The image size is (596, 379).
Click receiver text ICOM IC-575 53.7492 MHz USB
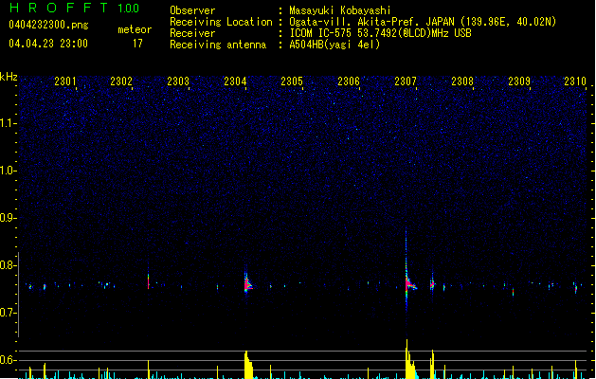(381, 33)
